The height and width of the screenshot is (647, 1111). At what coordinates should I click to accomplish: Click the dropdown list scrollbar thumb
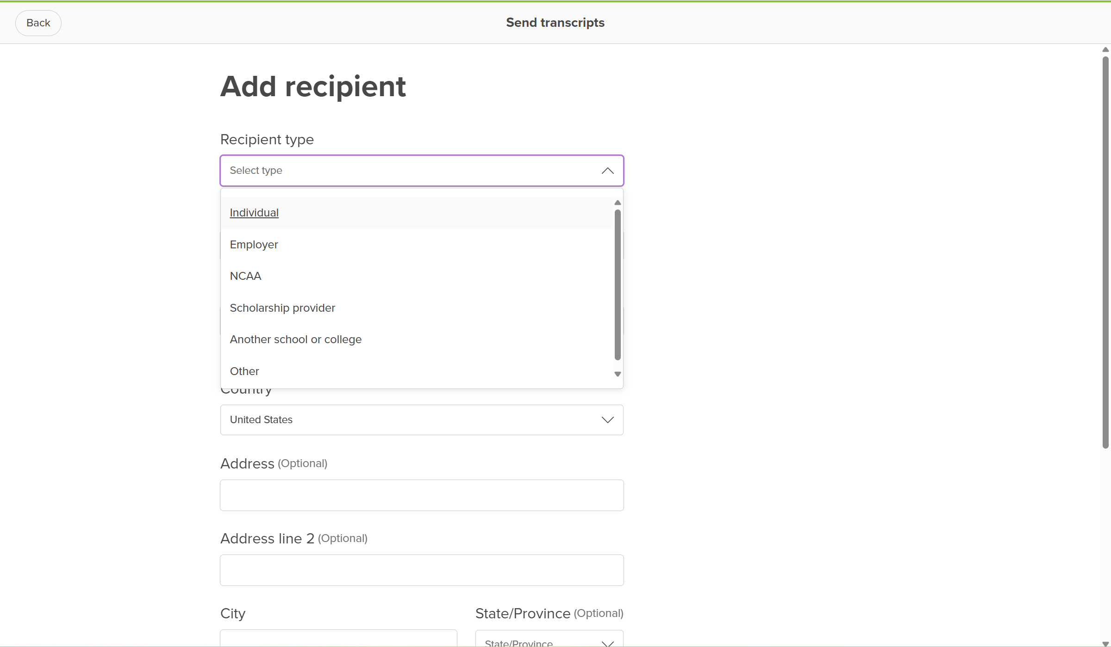click(x=618, y=284)
